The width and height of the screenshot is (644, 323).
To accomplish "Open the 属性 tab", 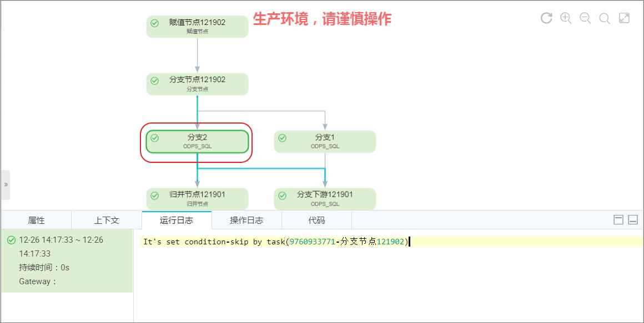I will pos(36,220).
